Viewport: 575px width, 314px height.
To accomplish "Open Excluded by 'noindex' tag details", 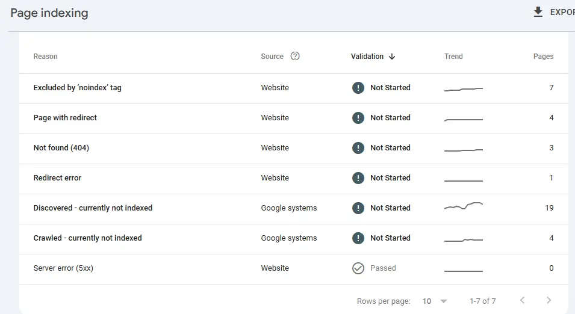I will pyautogui.click(x=78, y=88).
